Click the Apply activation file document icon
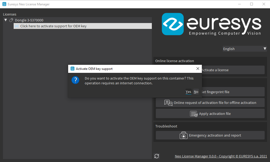Screen dimensions: 270x162 tap(194, 114)
